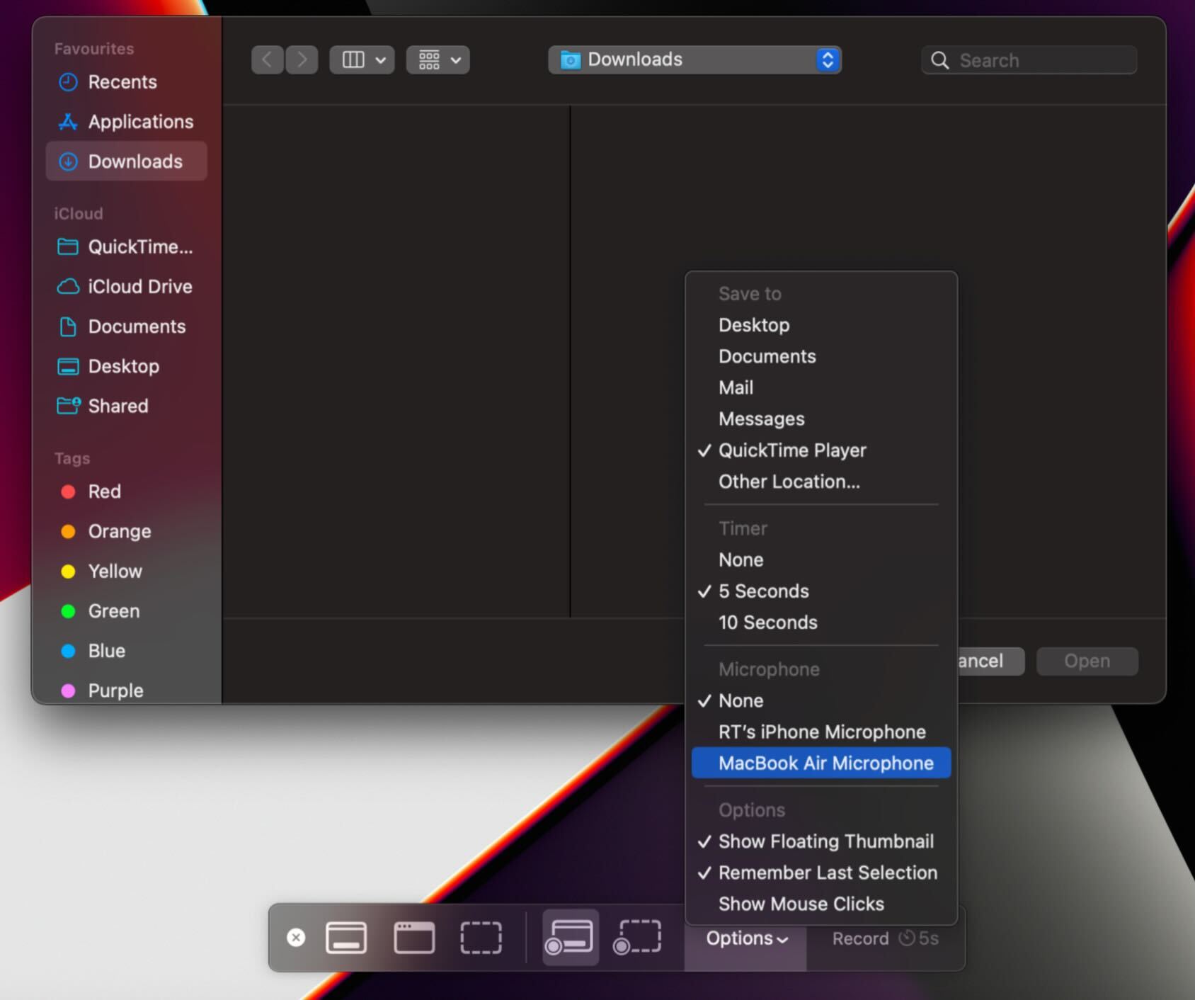Open the Options dropdown in screenshot toolbar
This screenshot has width=1195, height=1000.
tap(746, 938)
